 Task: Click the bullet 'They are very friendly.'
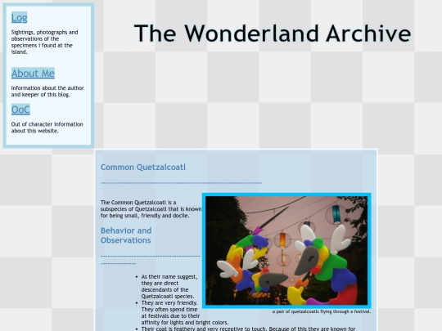pyautogui.click(x=185, y=313)
